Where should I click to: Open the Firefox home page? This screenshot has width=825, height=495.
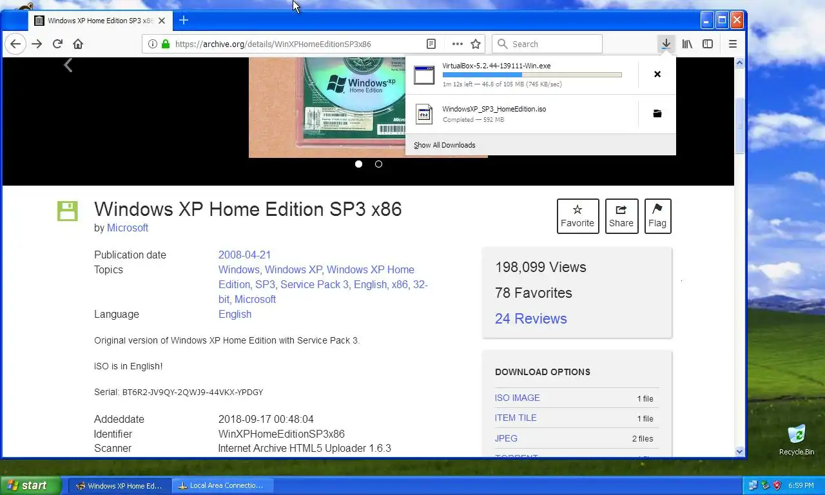[78, 44]
